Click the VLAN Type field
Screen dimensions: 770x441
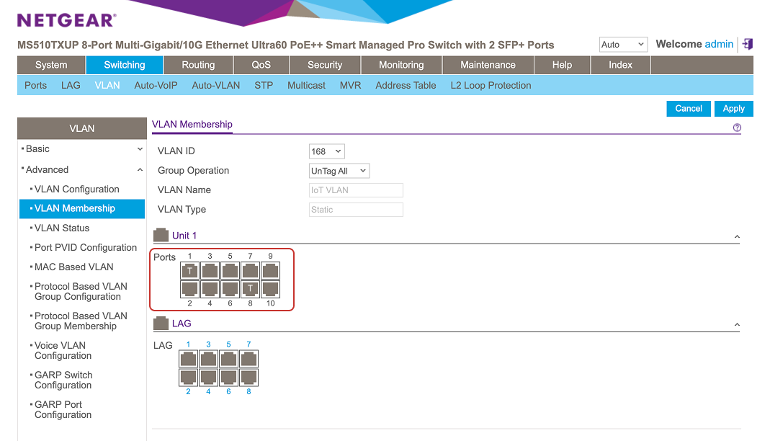point(356,210)
